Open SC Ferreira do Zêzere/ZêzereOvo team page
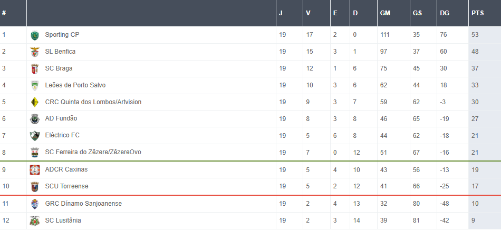The width and height of the screenshot is (501, 231). click(93, 152)
